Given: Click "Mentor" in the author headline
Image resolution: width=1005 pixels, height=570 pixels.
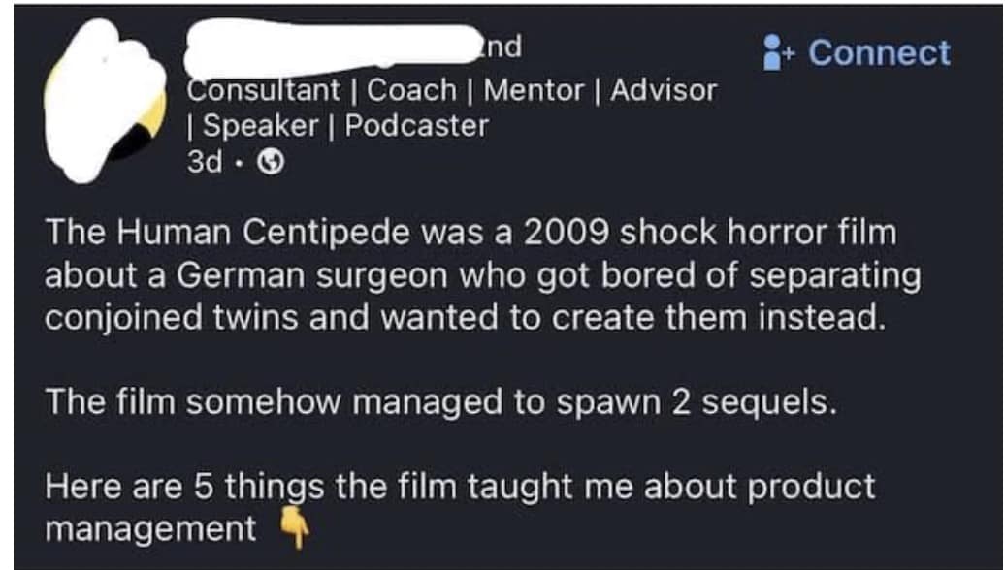Looking at the screenshot, I should click(x=534, y=90).
